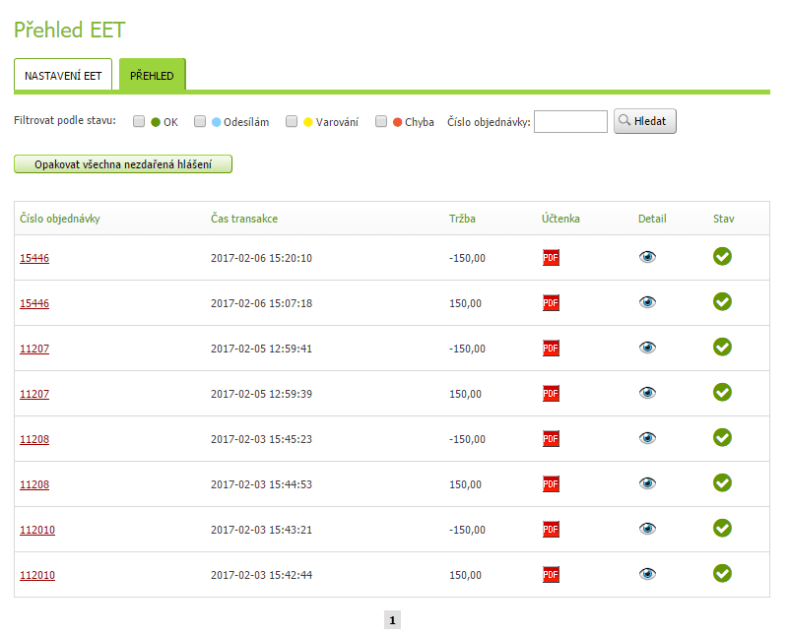Click Opakovat všechna nezdařená hlášení button
This screenshot has height=637, width=789.
[123, 164]
